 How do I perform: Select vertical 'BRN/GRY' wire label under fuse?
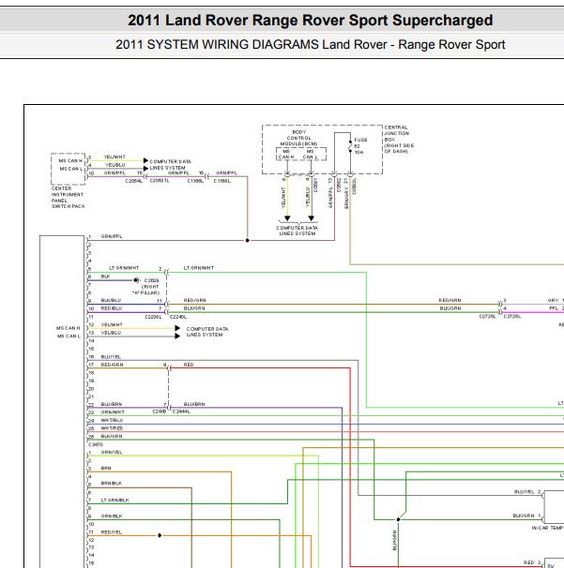coord(346,198)
